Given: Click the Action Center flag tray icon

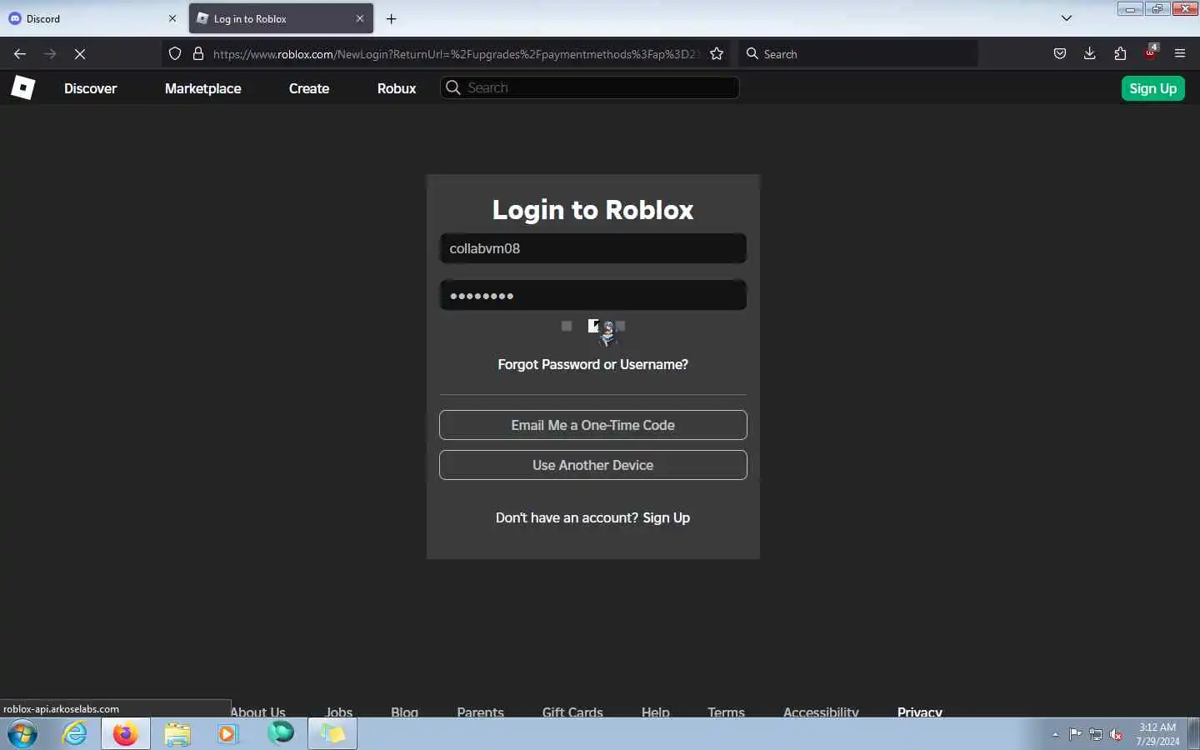Looking at the screenshot, I should coord(1076,734).
